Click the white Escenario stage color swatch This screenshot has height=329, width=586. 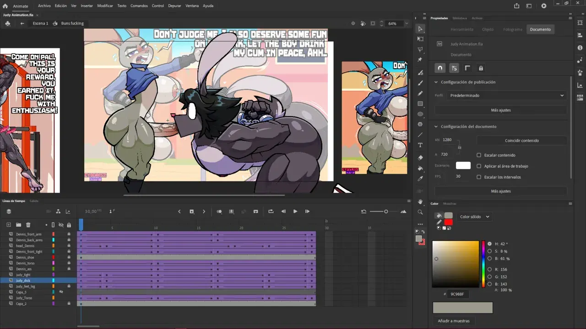click(x=463, y=165)
